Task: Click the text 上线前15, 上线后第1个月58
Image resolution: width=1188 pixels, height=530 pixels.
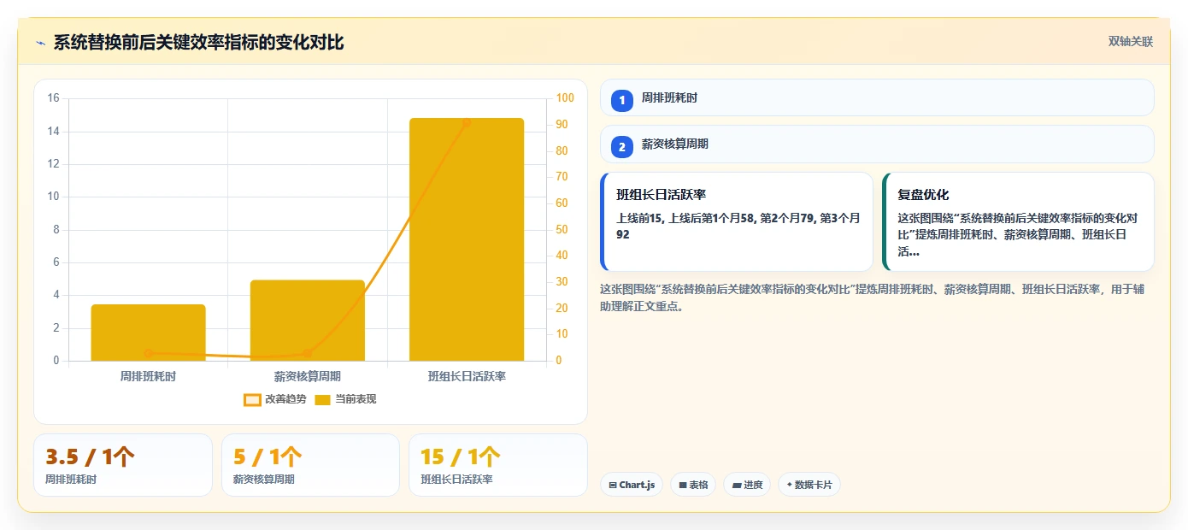Action: 685,219
